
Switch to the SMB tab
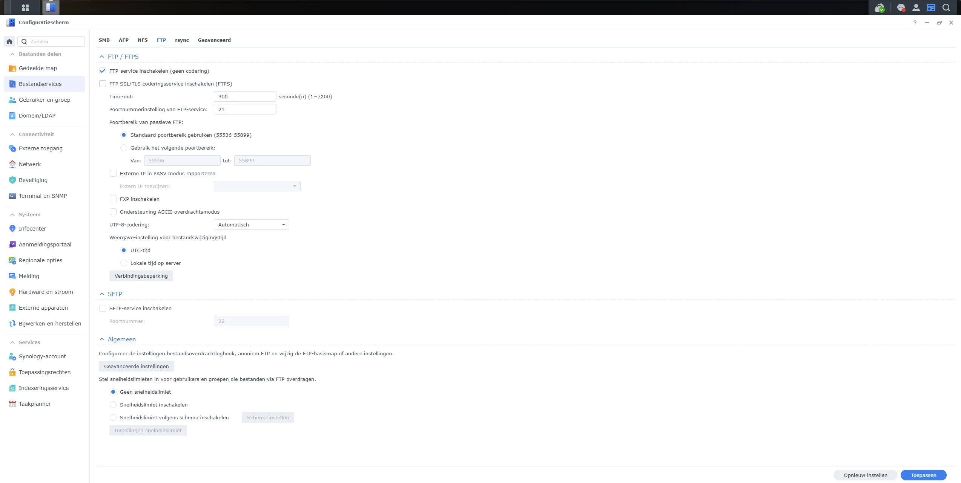pyautogui.click(x=104, y=40)
